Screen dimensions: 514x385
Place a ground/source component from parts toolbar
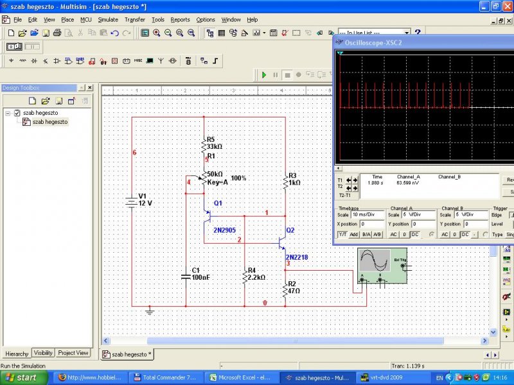tap(11, 61)
